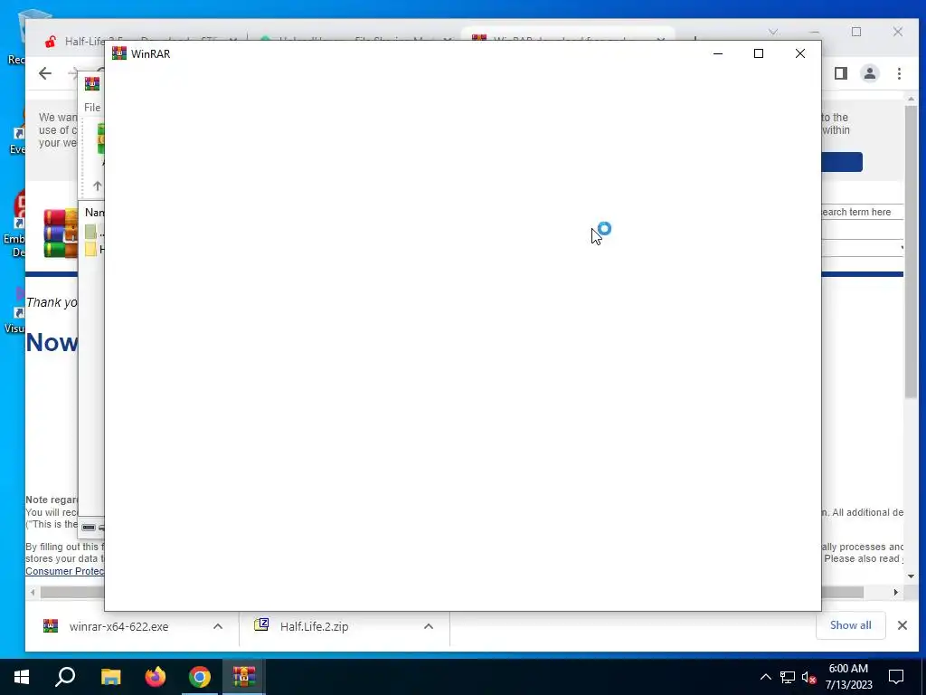
Task: Click the up-one-level arrow in the WinRAR archive window
Action: click(x=97, y=186)
